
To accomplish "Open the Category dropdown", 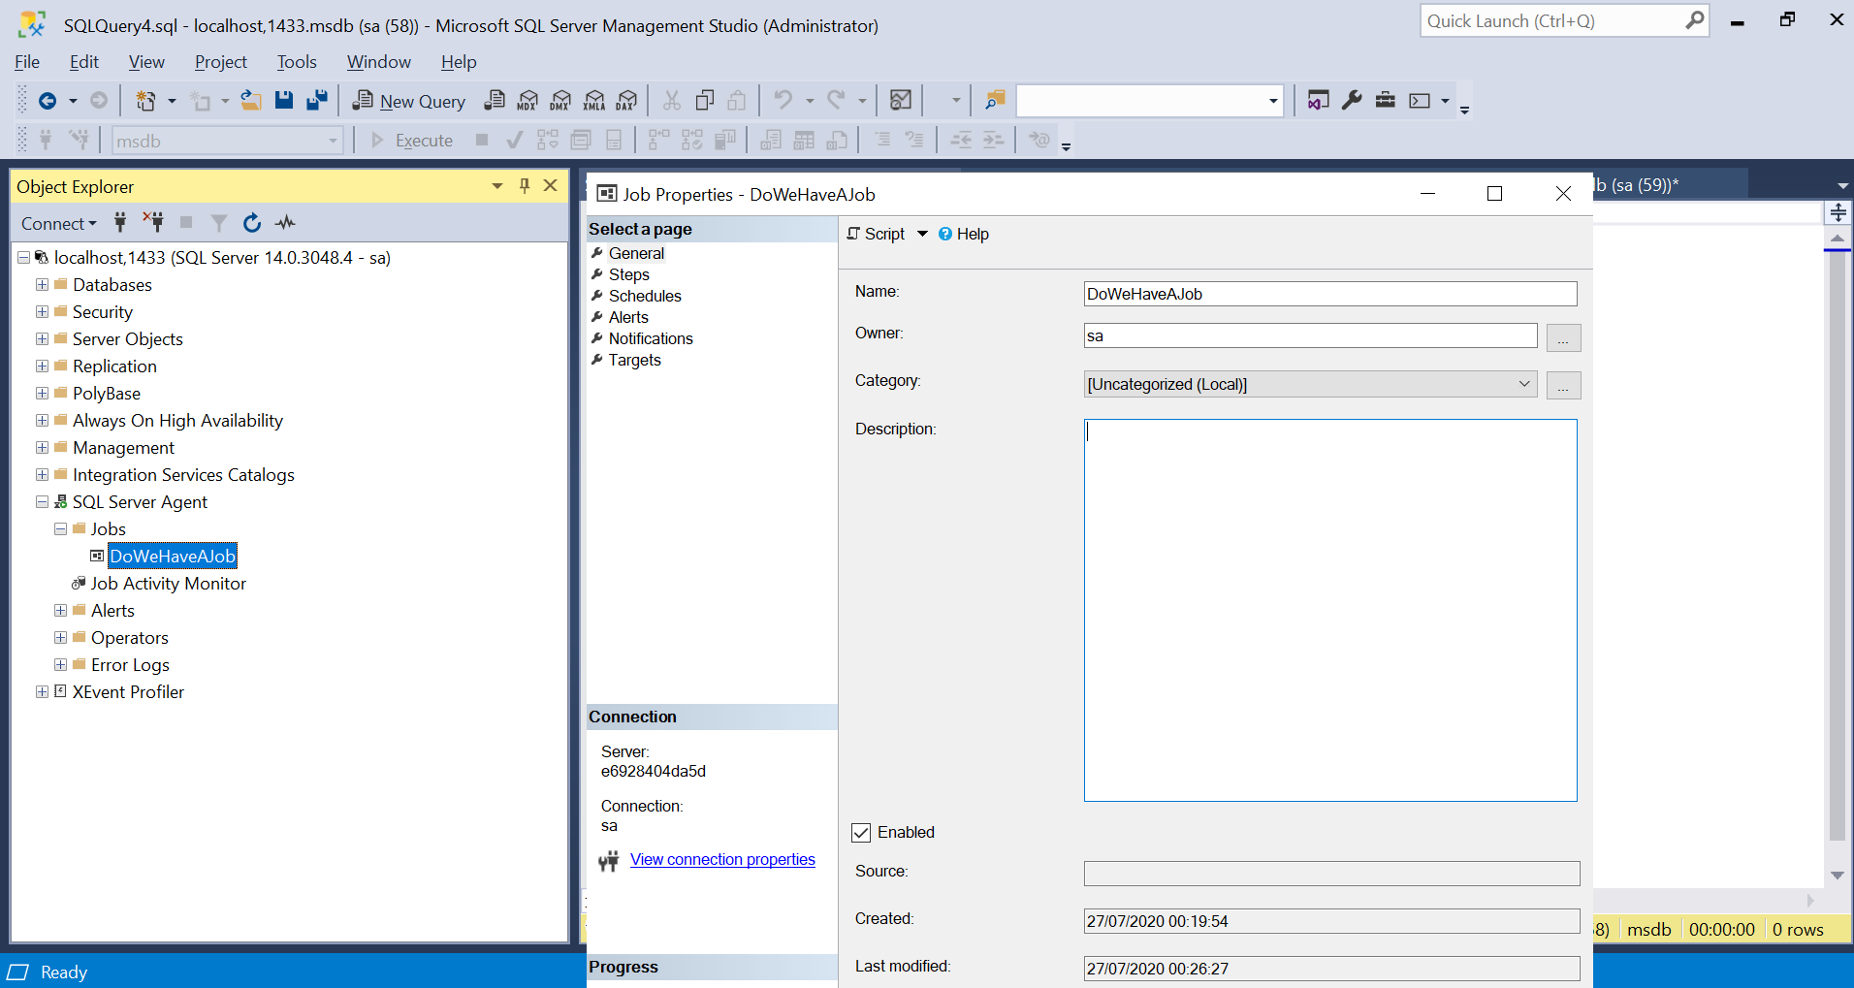I will tap(1523, 384).
